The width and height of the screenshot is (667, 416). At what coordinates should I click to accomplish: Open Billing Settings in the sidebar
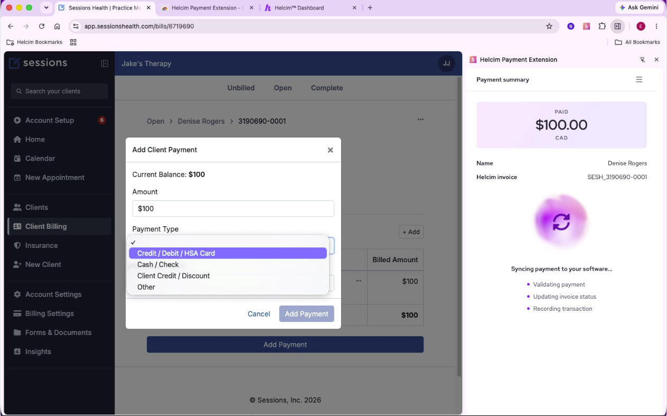[x=59, y=313]
